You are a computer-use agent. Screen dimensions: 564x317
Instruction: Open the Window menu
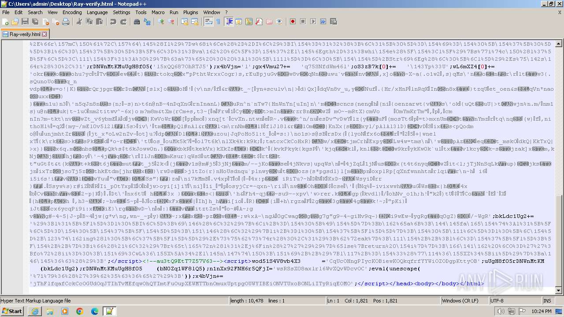click(212, 12)
